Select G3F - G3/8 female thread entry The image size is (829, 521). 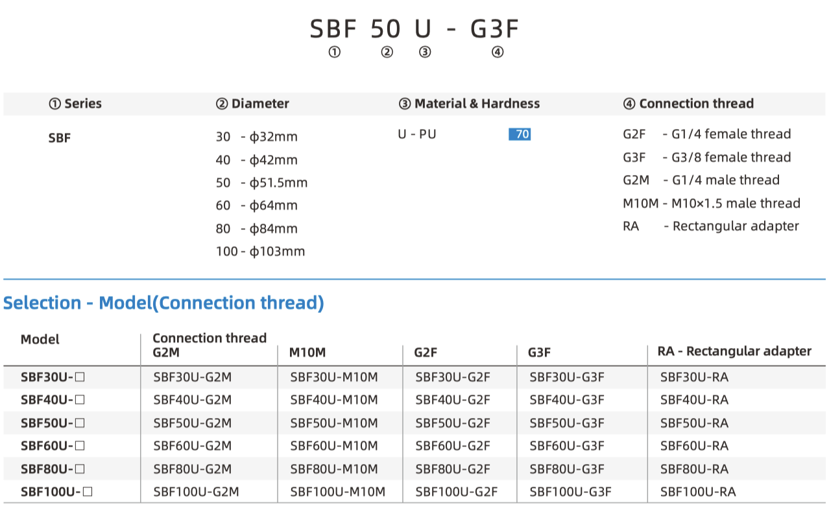[707, 157]
